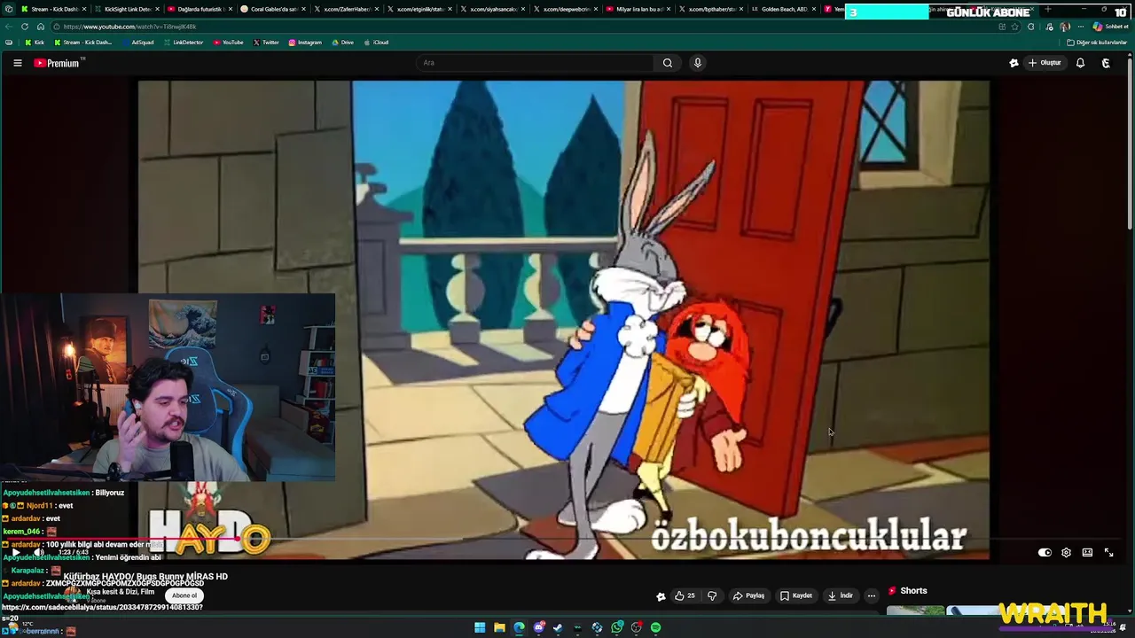Switch to the Milyar lira lan bu tab

pos(638,9)
